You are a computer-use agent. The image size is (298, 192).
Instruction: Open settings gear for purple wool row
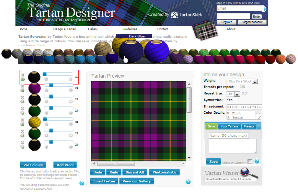click(22, 90)
